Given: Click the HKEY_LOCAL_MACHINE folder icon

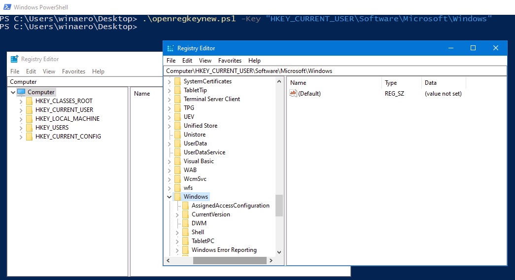Looking at the screenshot, I should coord(29,119).
